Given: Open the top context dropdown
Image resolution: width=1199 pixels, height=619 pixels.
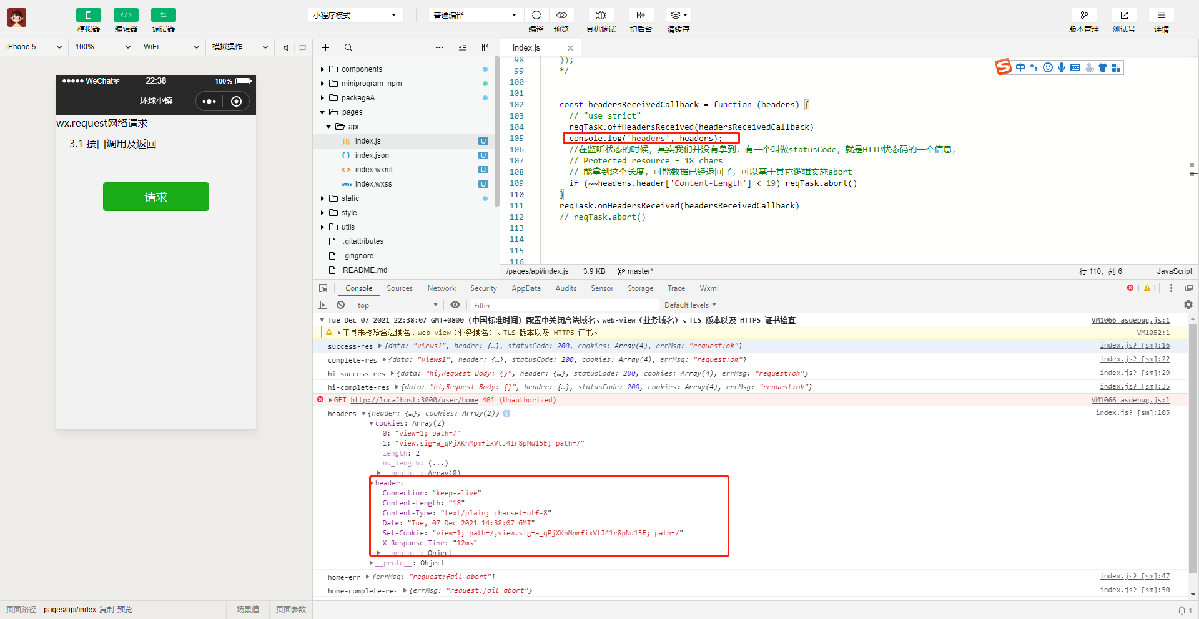Looking at the screenshot, I should pyautogui.click(x=397, y=305).
